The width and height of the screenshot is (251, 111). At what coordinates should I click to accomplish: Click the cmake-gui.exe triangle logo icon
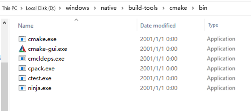[x=22, y=49]
